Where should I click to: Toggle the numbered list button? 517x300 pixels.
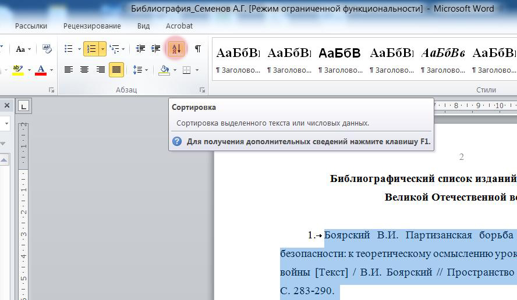click(x=91, y=49)
